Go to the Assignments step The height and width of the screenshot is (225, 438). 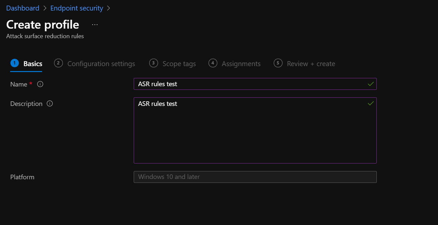pyautogui.click(x=241, y=63)
